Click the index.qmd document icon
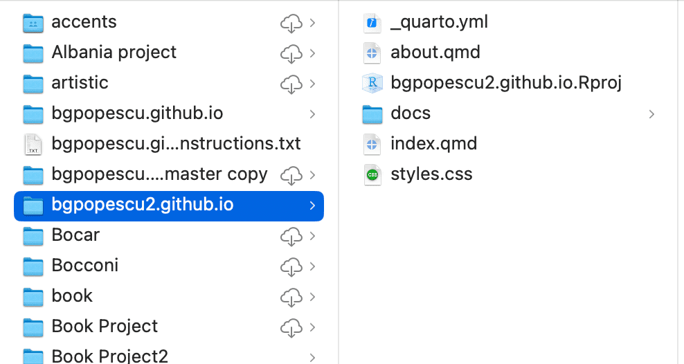Viewport: 684px width, 364px height. click(x=372, y=144)
